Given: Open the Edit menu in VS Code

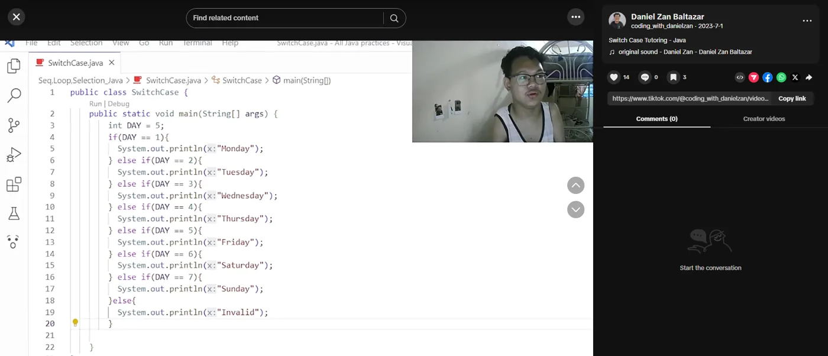Looking at the screenshot, I should coord(54,43).
